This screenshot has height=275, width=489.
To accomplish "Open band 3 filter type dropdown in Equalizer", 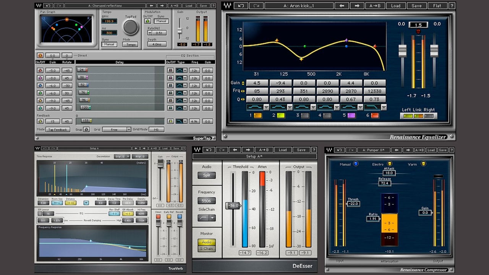I will [313, 107].
